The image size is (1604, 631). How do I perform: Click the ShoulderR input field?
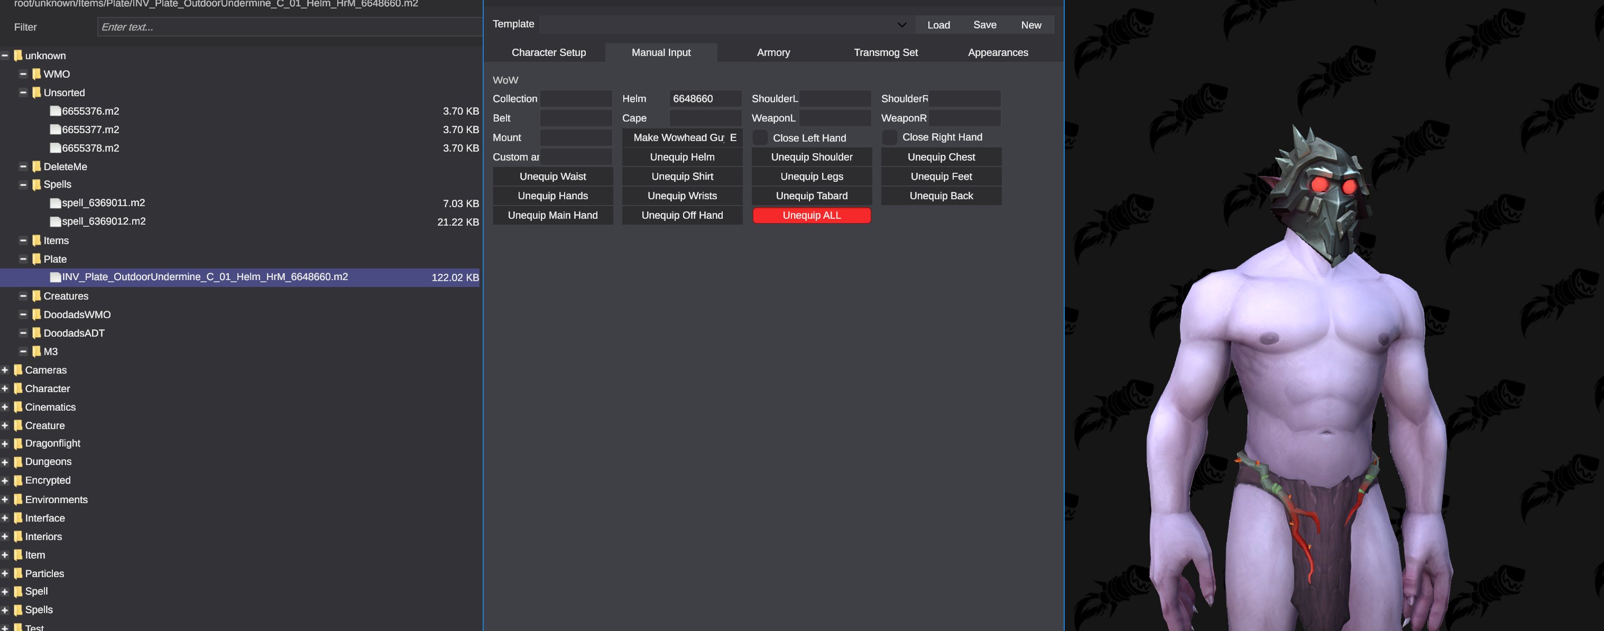964,99
